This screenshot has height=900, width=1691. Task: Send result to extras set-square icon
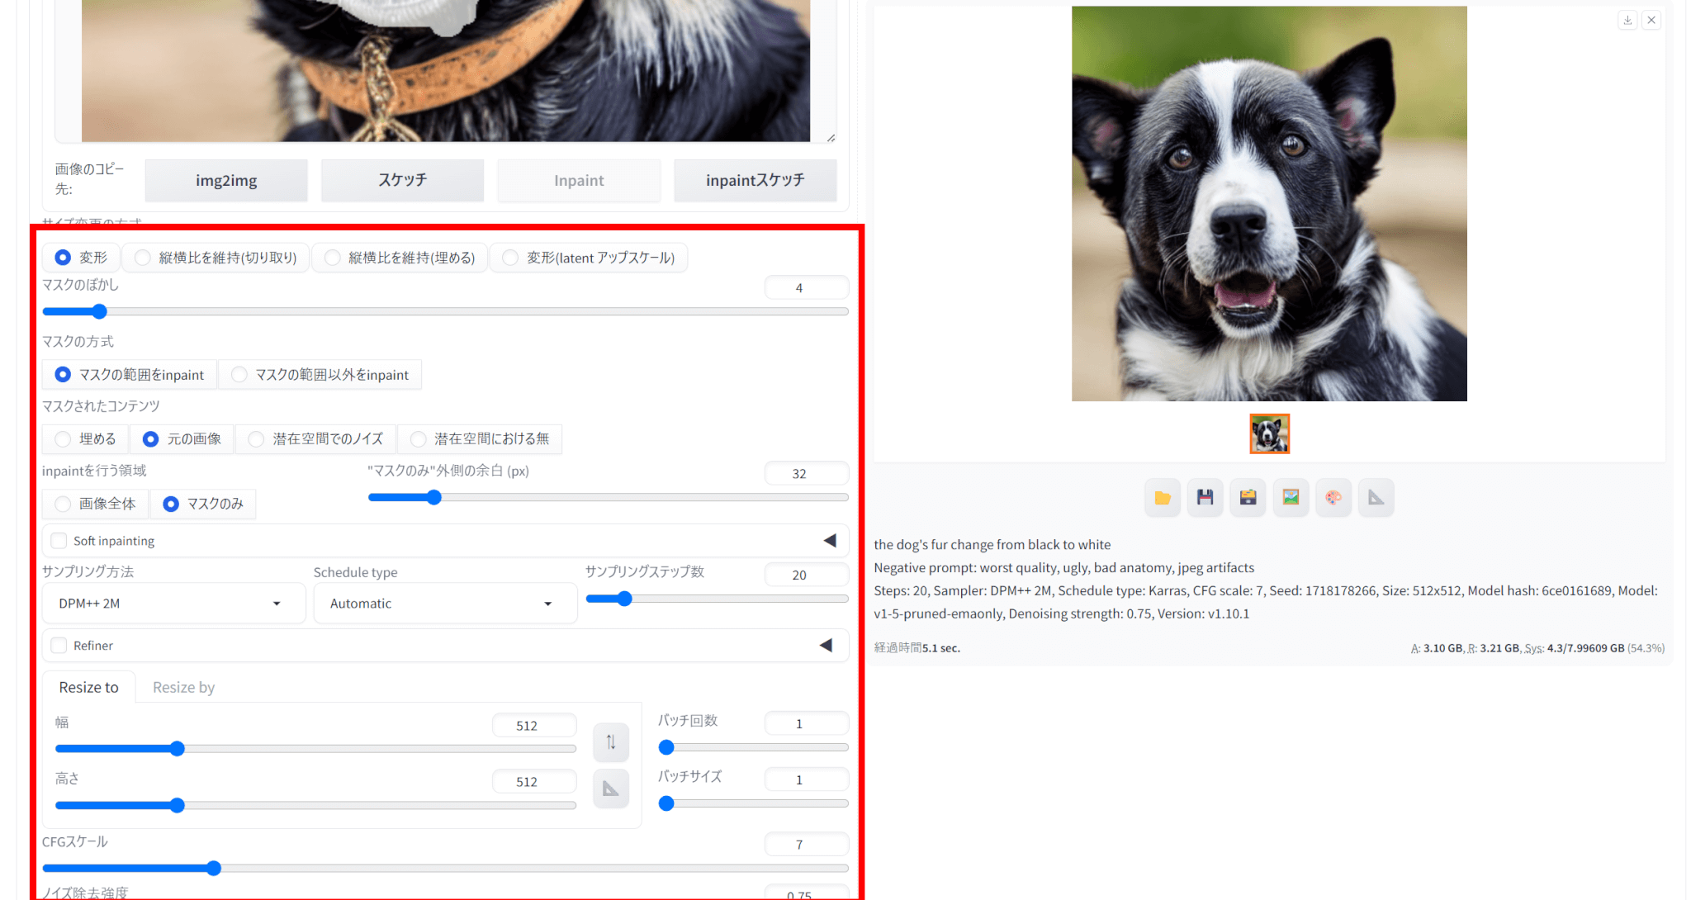tap(1376, 498)
